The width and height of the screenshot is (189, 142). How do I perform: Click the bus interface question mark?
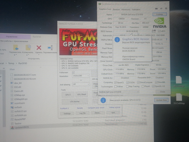click(x=167, y=39)
